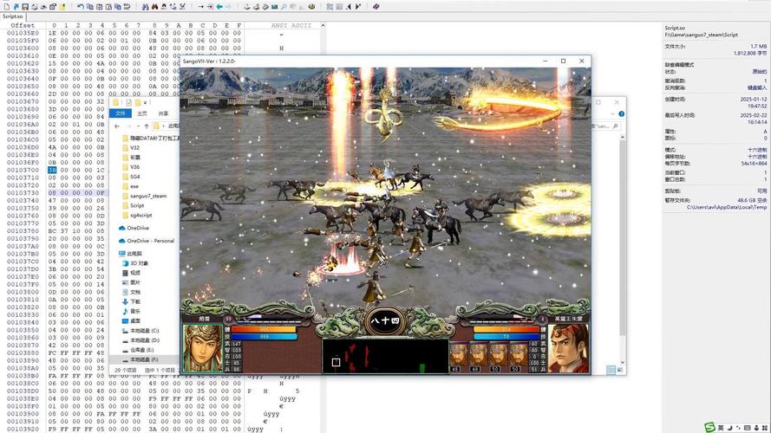Click the last officer thumbnail labeled 50

(x=518, y=354)
